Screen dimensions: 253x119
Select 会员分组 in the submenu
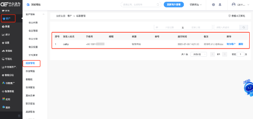point(33,39)
